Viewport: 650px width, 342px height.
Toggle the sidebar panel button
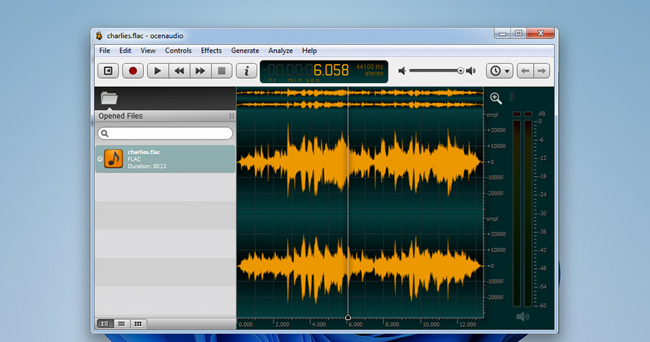108,70
